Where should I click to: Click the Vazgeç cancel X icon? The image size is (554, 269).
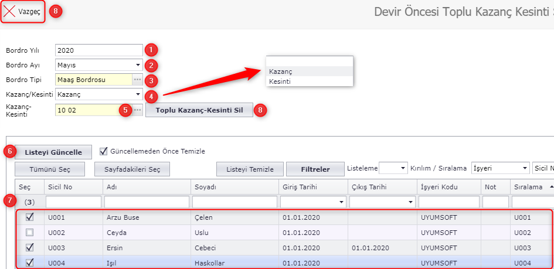10,11
